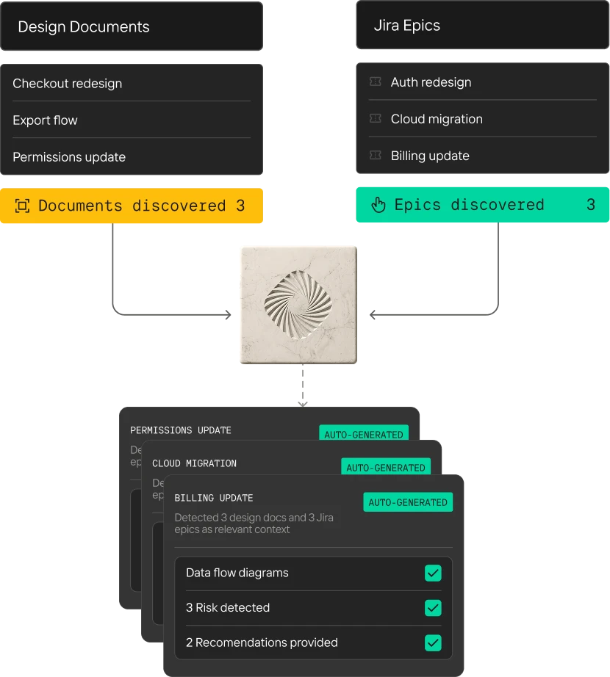This screenshot has width=610, height=677.
Task: Open the CLOUD MIGRATION card title
Action: pyautogui.click(x=195, y=463)
